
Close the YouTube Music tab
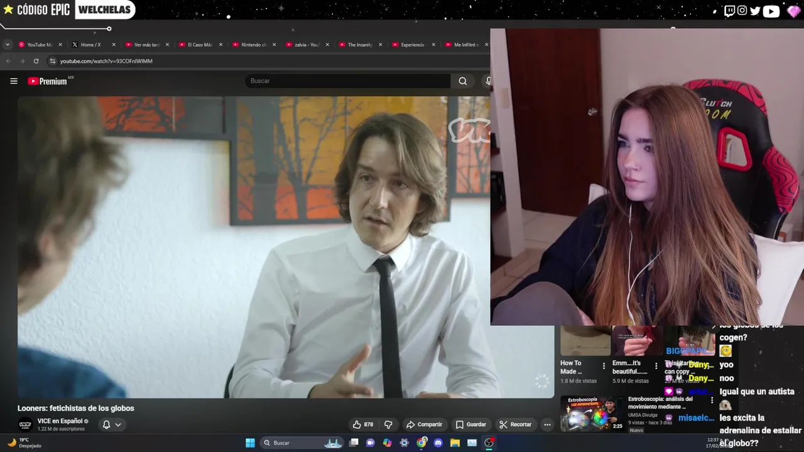click(x=60, y=45)
